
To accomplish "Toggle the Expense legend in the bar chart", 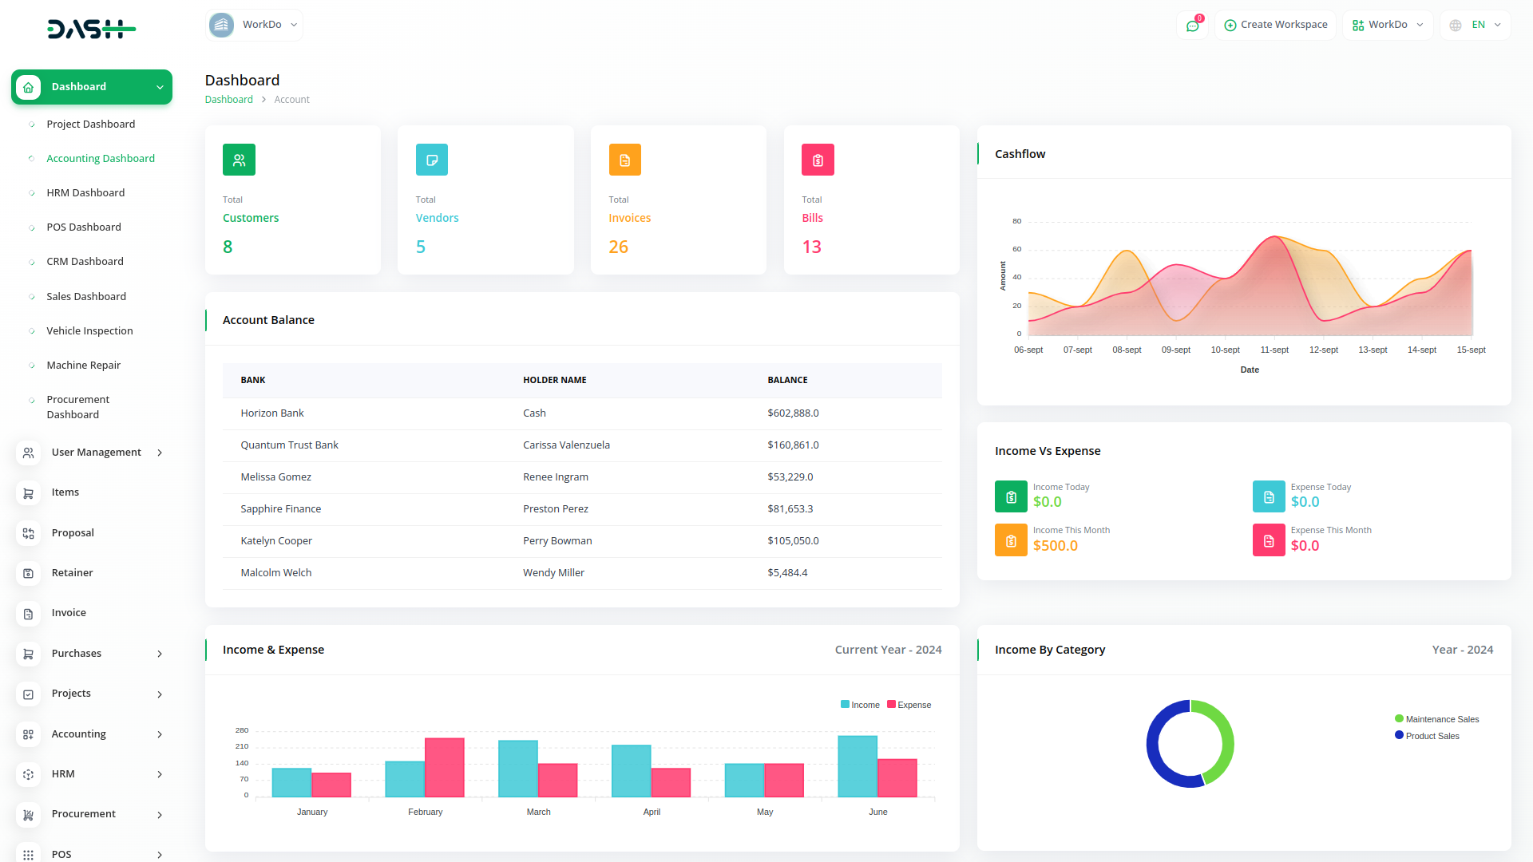I will [x=909, y=705].
